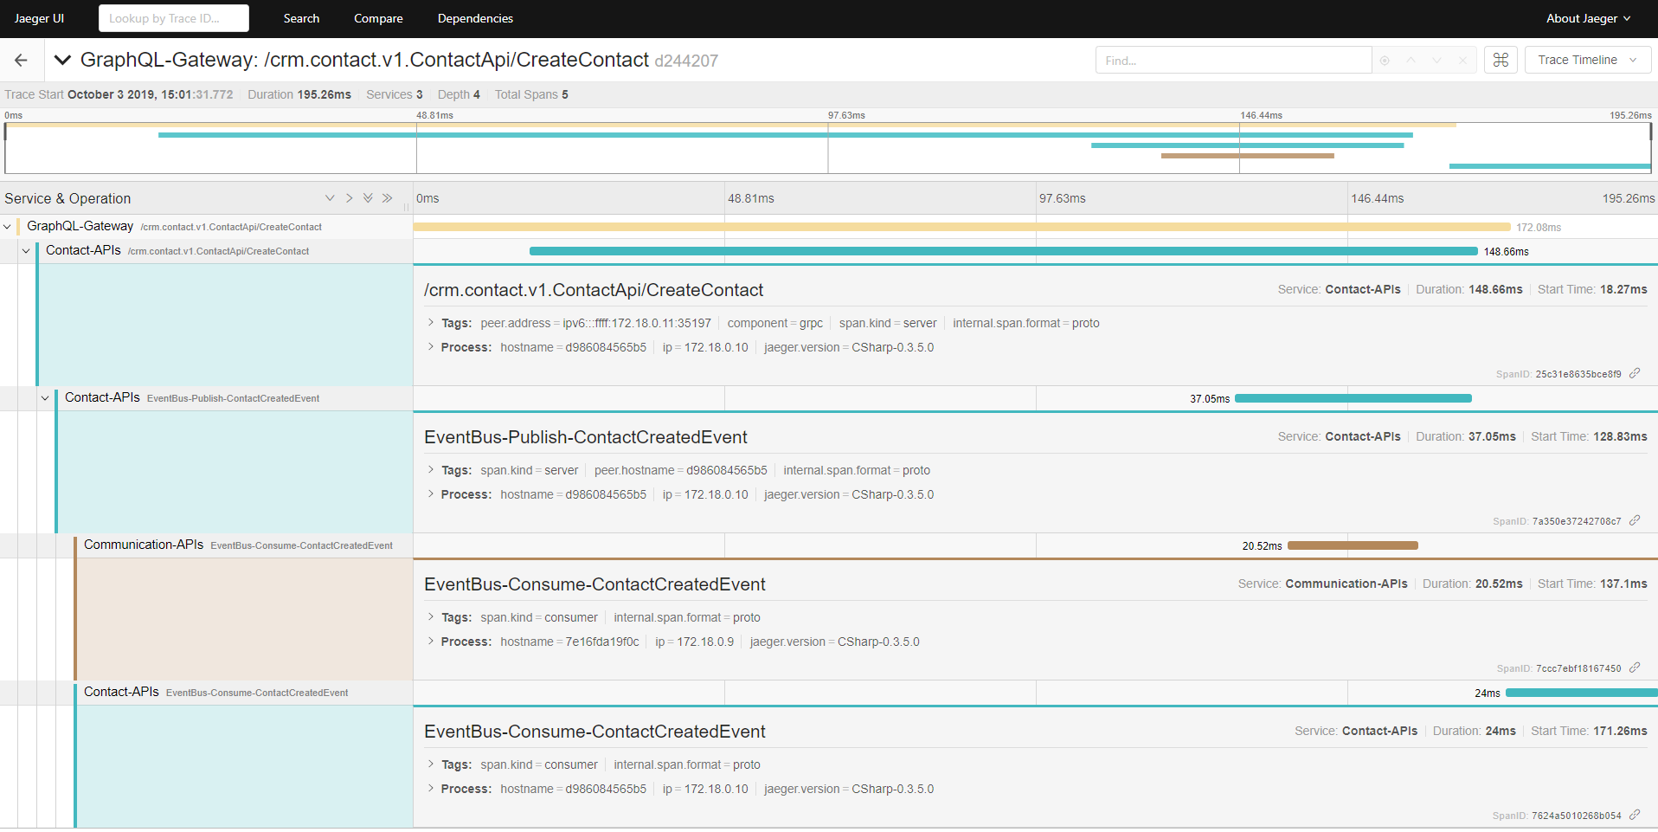Open the Compare page
This screenshot has height=832, width=1658.
click(378, 18)
